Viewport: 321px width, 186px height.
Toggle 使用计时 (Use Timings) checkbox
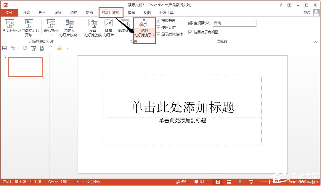click(158, 28)
